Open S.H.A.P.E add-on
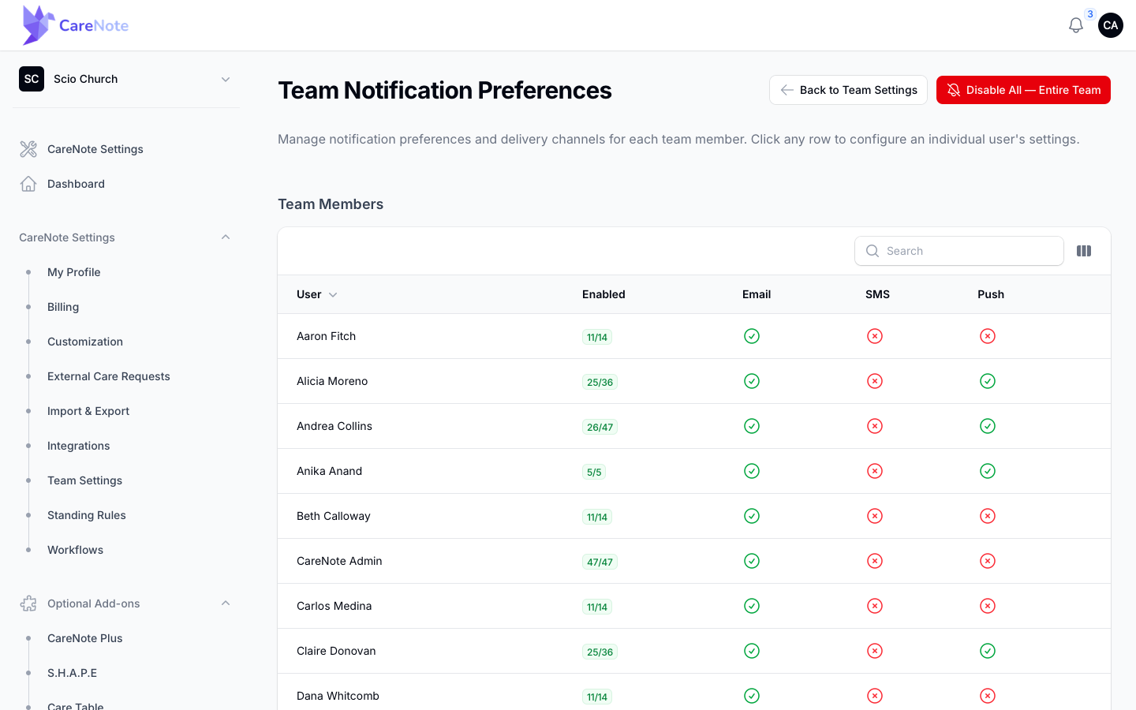The width and height of the screenshot is (1136, 710). click(x=73, y=673)
